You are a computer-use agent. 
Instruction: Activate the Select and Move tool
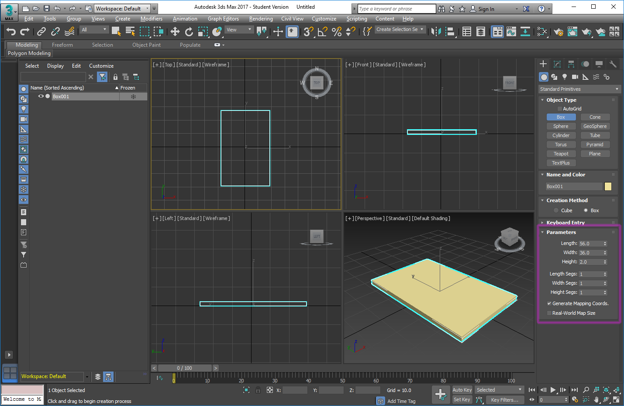coord(175,31)
